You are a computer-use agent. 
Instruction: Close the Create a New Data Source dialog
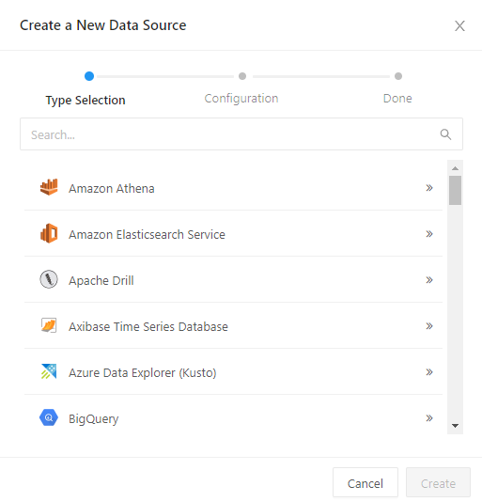459,26
